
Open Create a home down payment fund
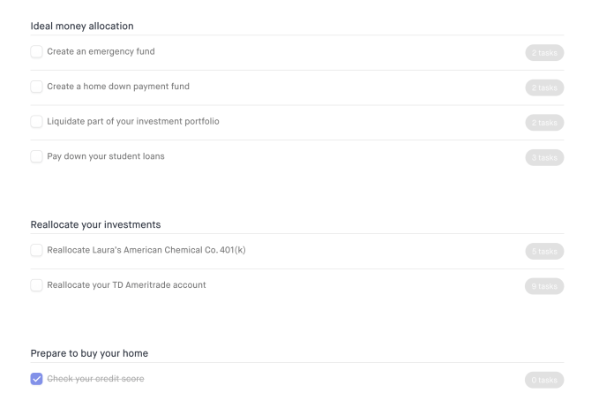118,87
